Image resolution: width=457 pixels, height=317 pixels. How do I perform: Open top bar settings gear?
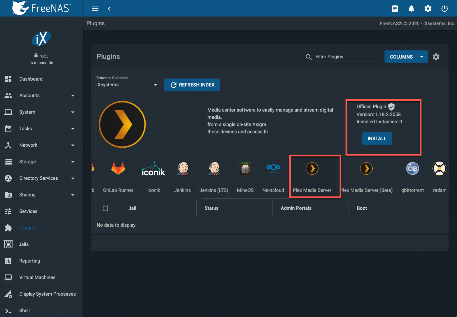coord(428,9)
